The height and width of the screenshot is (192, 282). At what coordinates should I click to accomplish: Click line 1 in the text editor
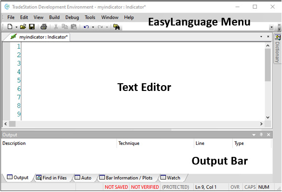pos(143,47)
